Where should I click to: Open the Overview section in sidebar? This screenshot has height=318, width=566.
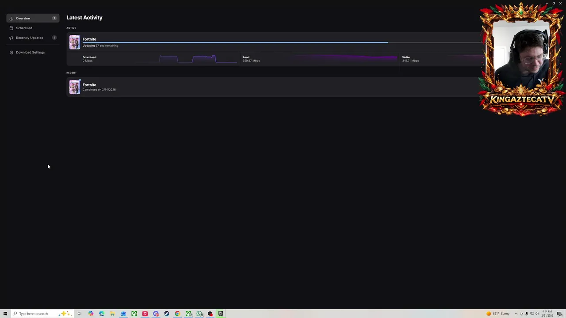33,18
